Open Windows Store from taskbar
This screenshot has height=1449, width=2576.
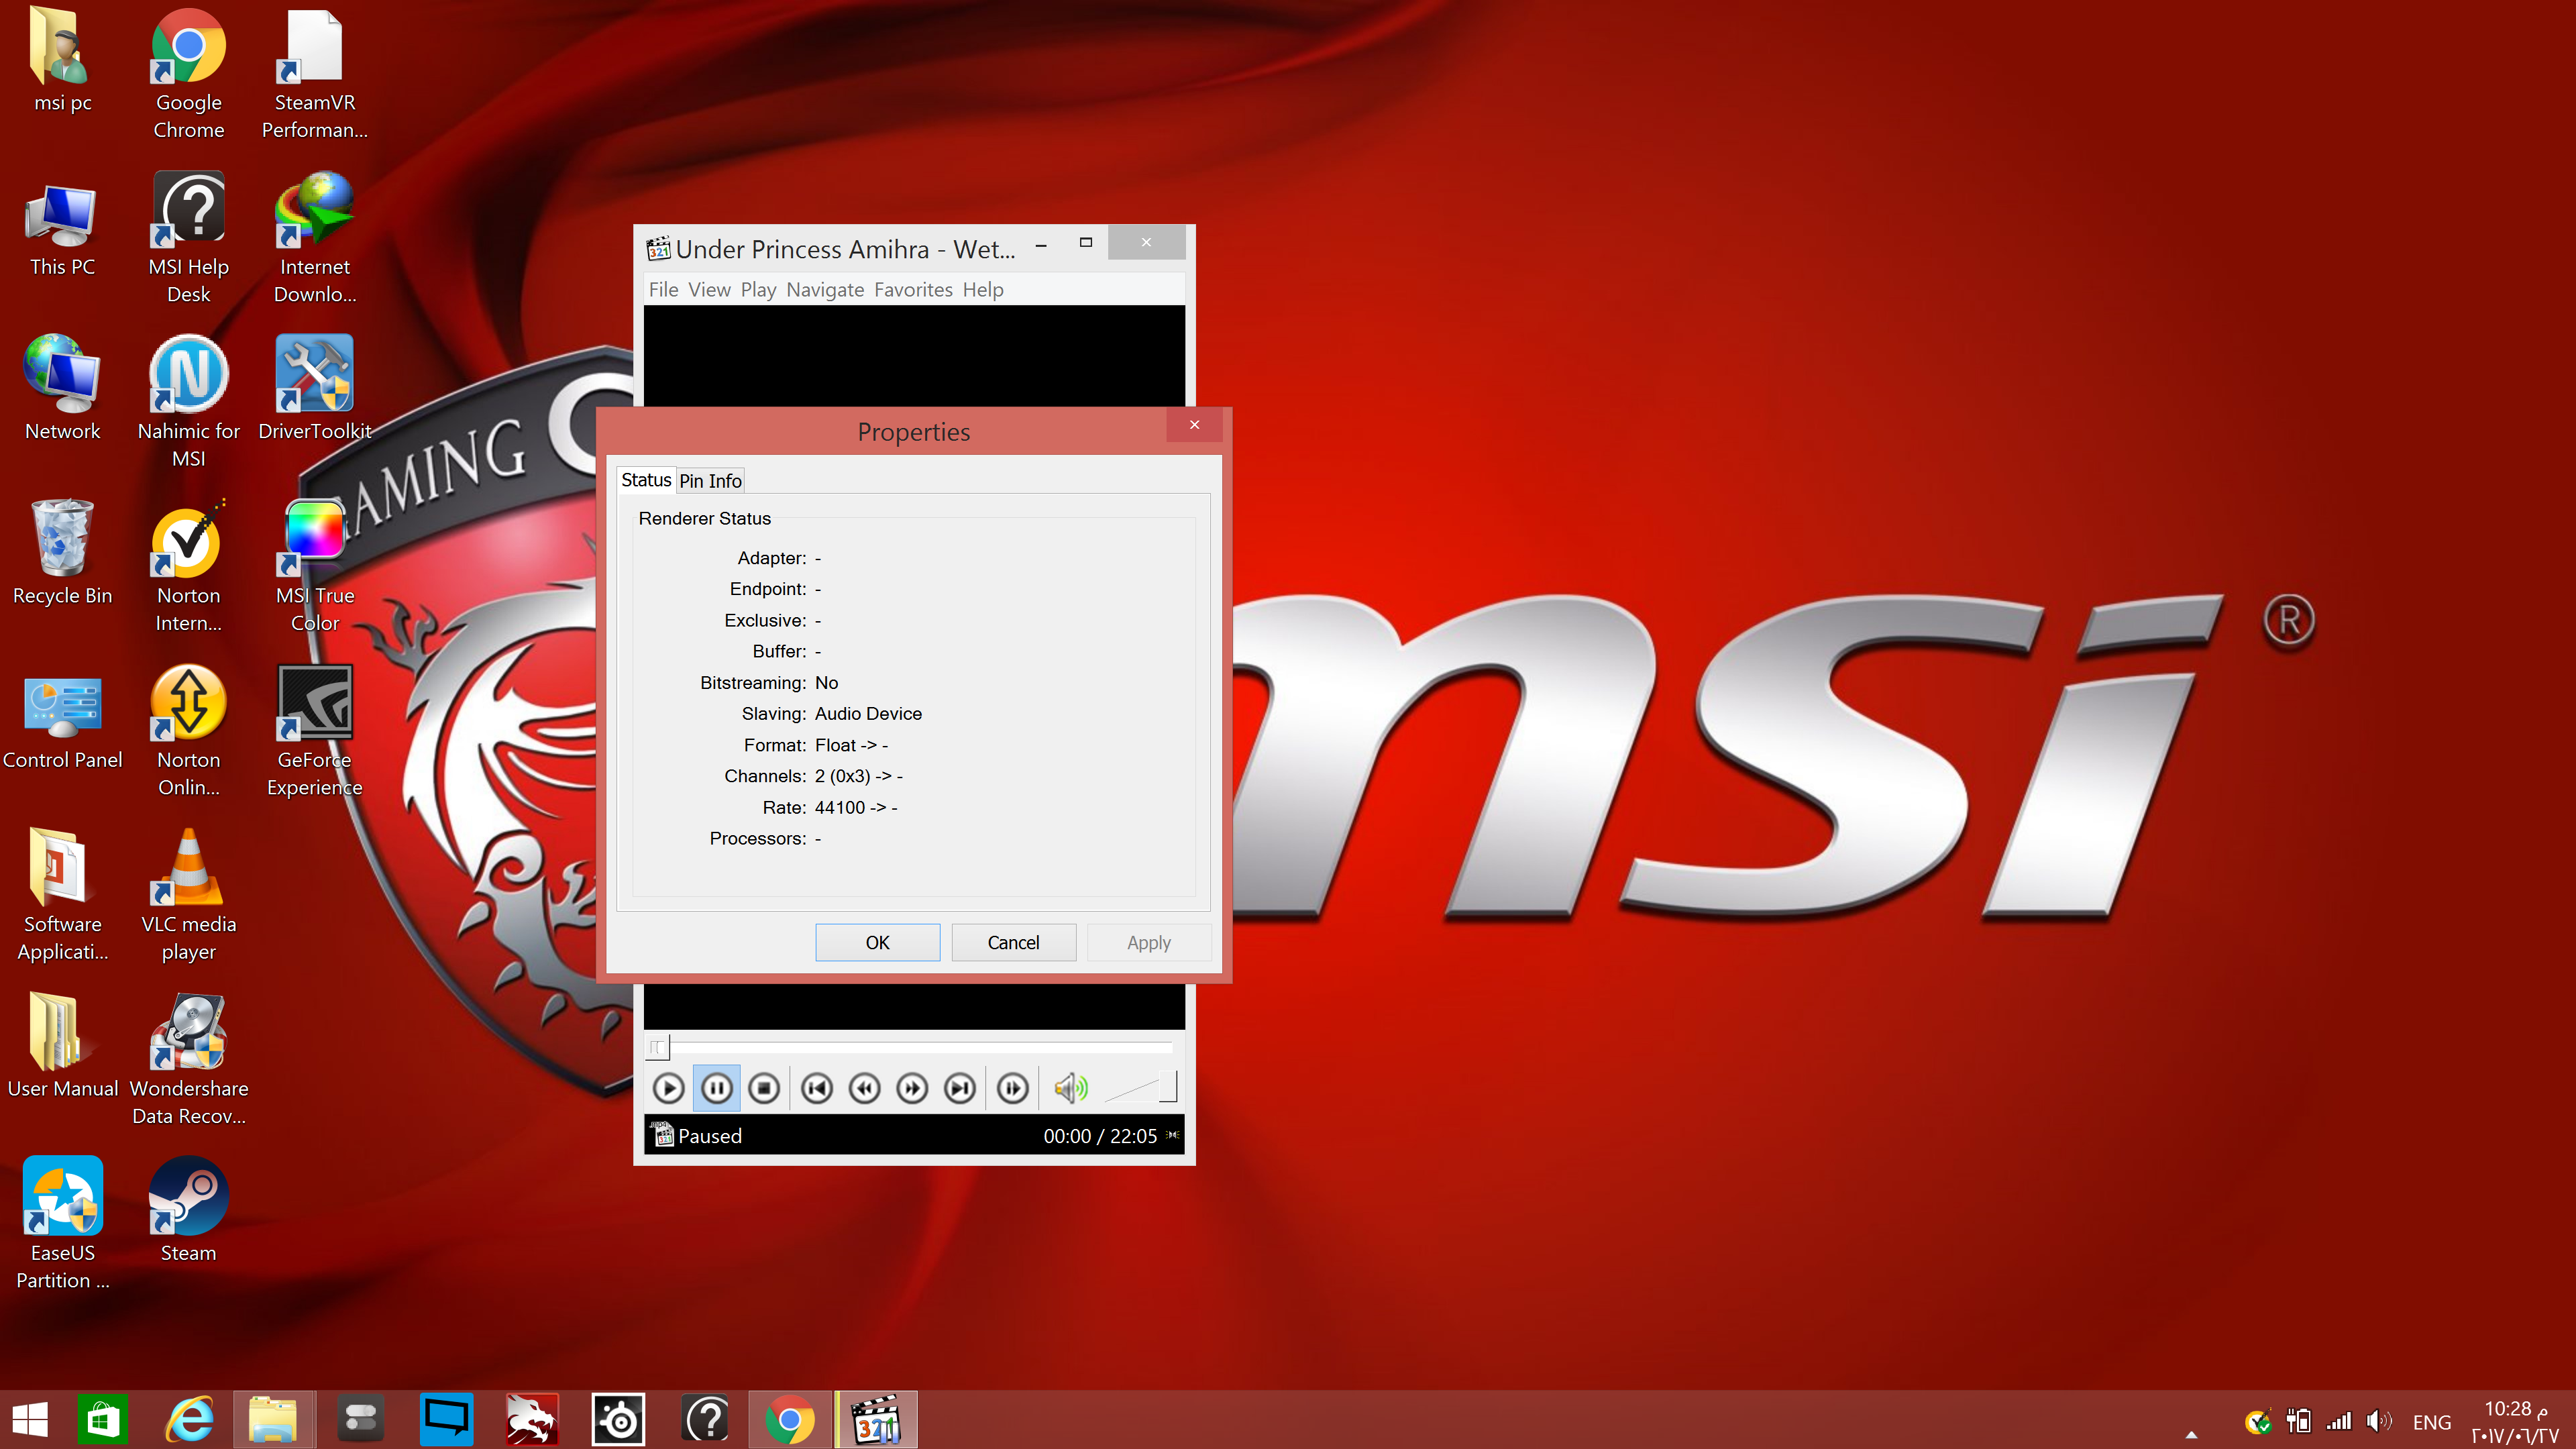pos(103,1420)
